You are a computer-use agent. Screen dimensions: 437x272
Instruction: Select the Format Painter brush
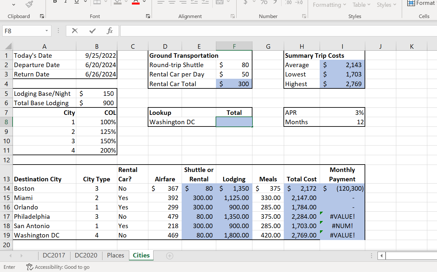pyautogui.click(x=29, y=4)
